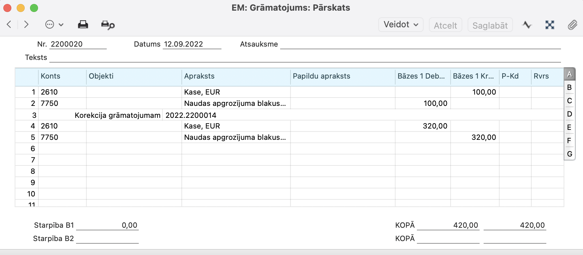
Task: Open print preview with magnifier printer icon
Action: [108, 25]
